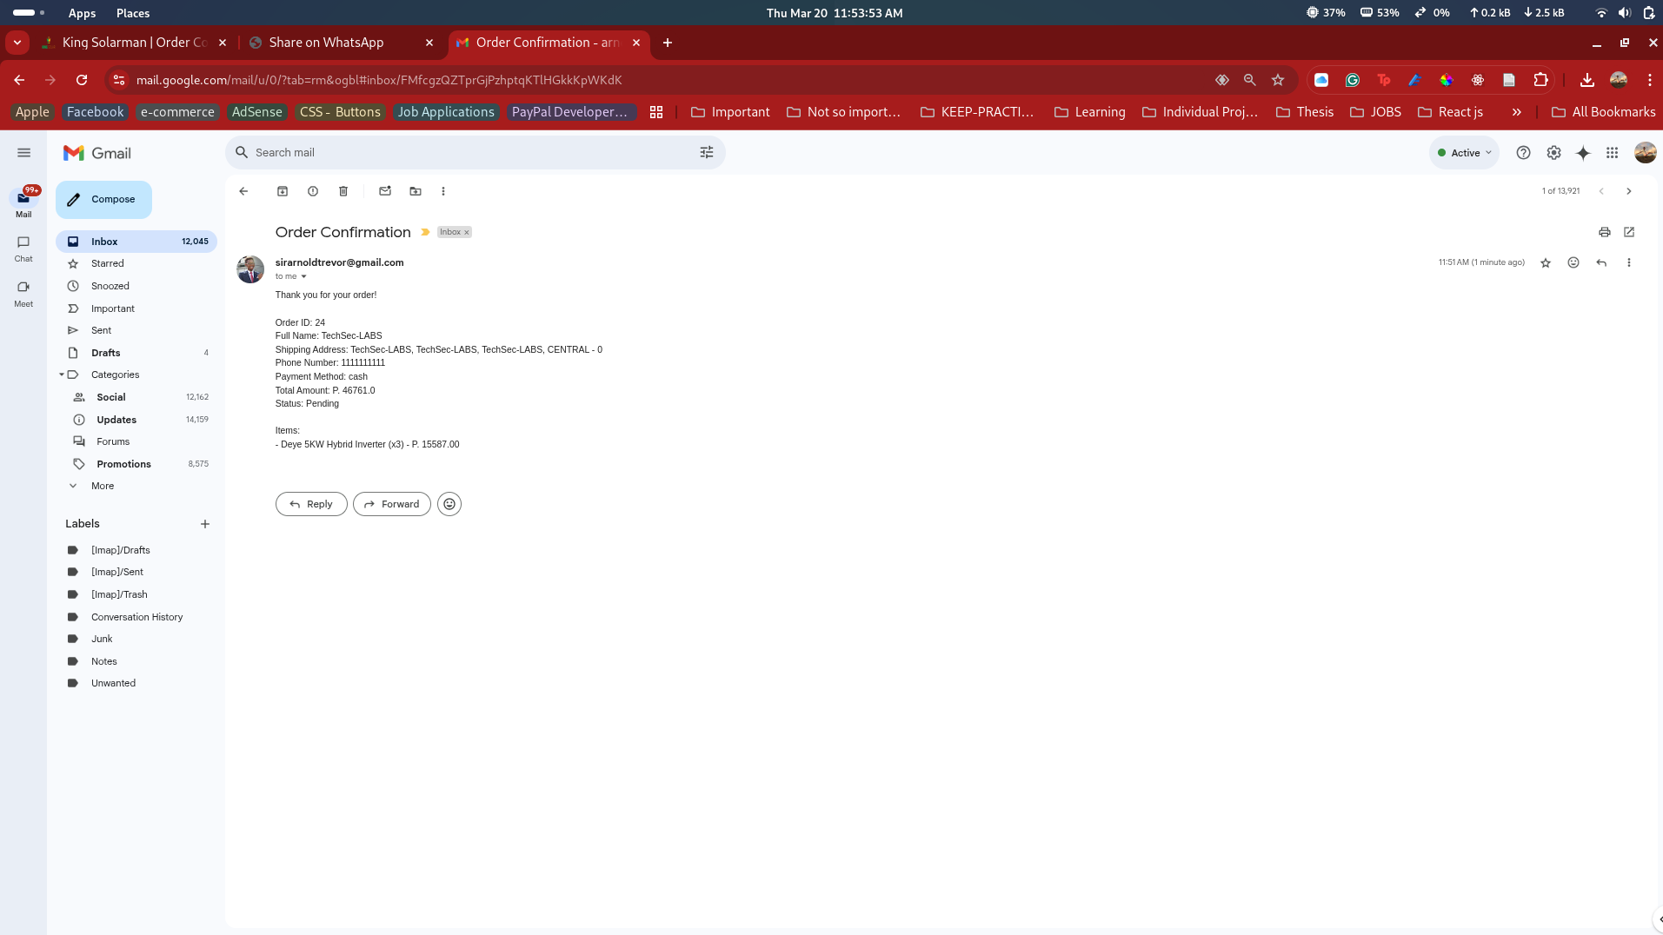Open the email in a new window
Image resolution: width=1663 pixels, height=935 pixels.
tap(1629, 232)
